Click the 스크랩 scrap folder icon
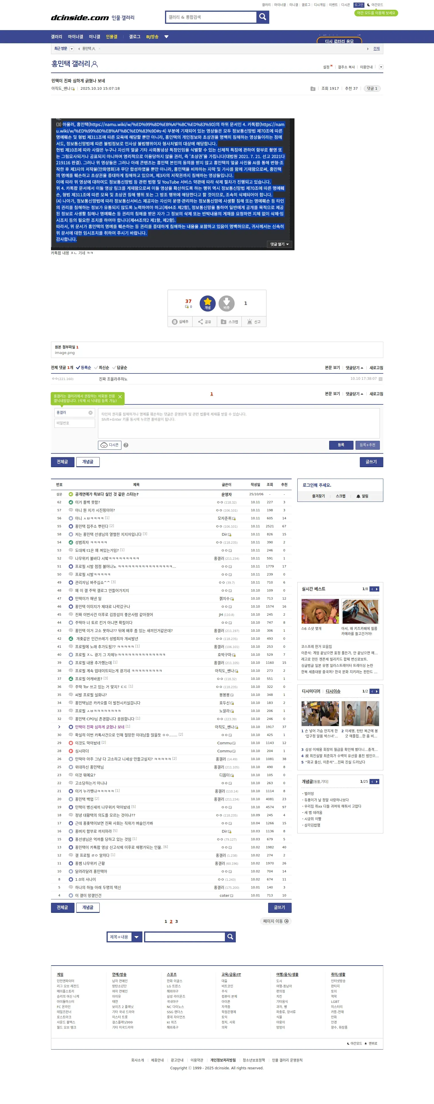This screenshot has width=434, height=1104. tap(223, 322)
